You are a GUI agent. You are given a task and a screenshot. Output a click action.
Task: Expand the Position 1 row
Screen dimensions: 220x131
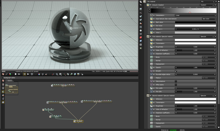point(154,29)
